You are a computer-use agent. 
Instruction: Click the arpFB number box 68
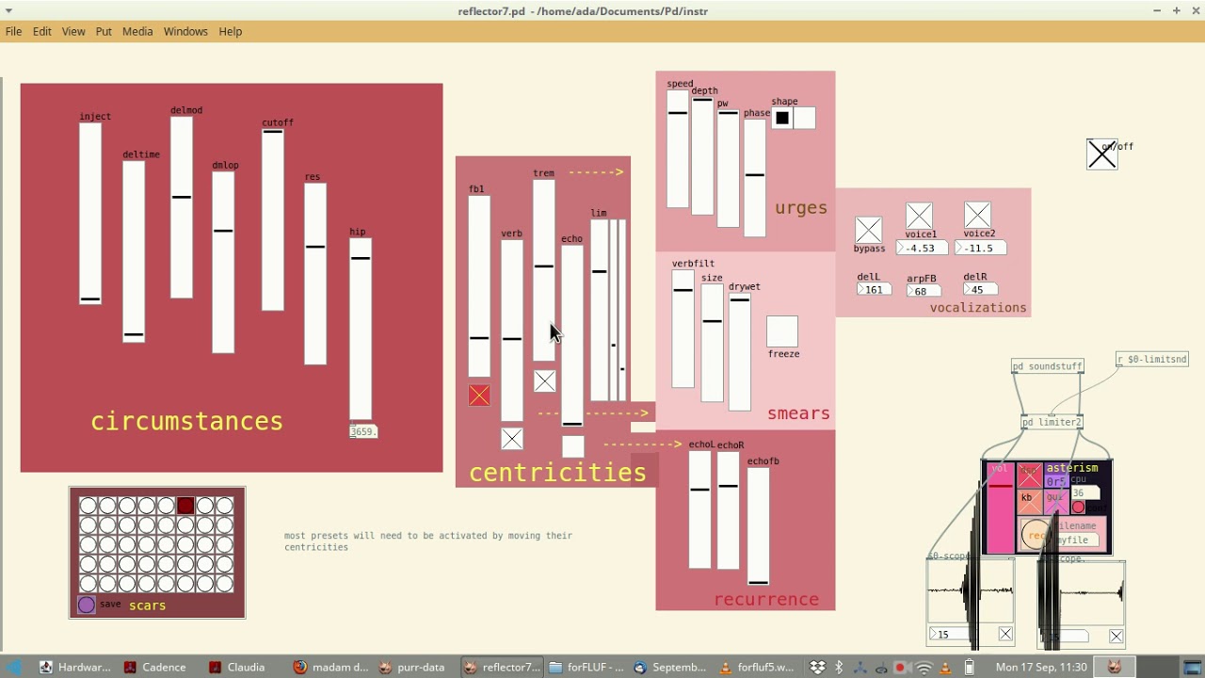click(x=922, y=292)
